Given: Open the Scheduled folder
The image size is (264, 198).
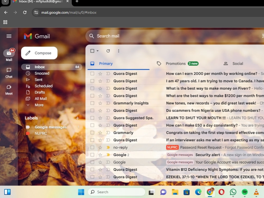Looking at the screenshot, I should click(44, 86).
